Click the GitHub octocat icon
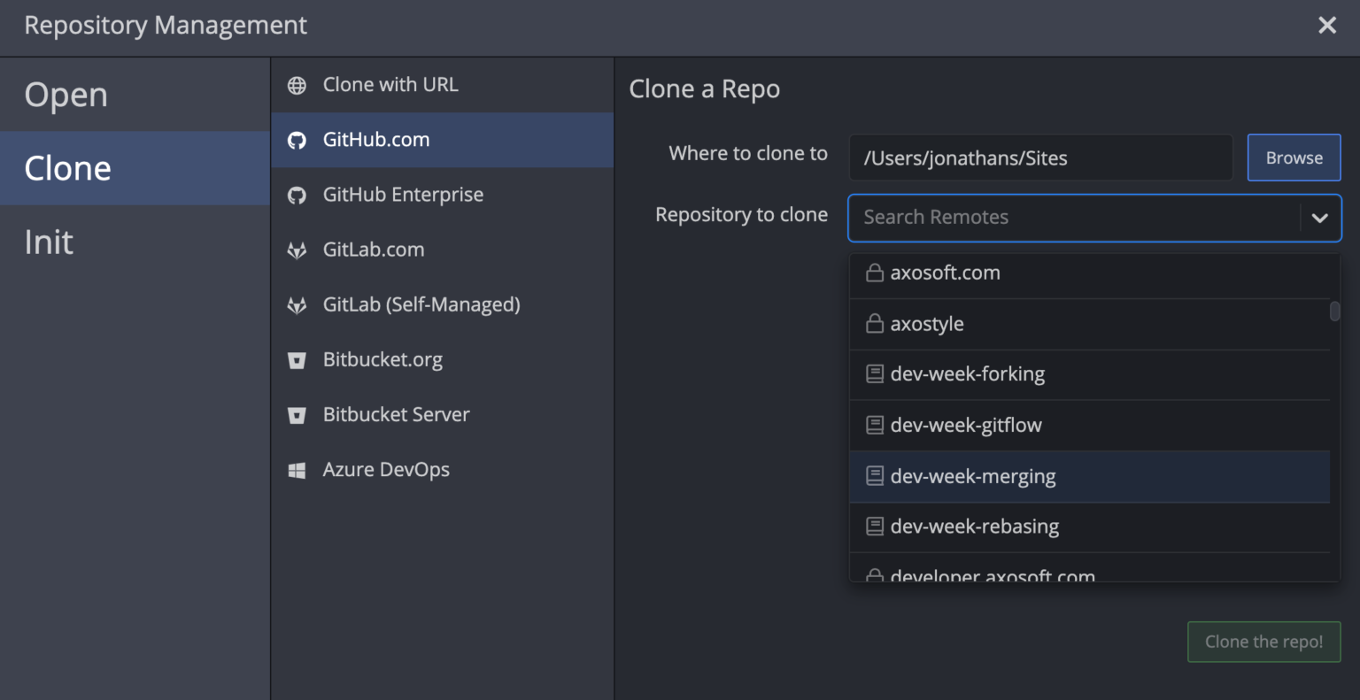The image size is (1360, 700). coord(296,139)
